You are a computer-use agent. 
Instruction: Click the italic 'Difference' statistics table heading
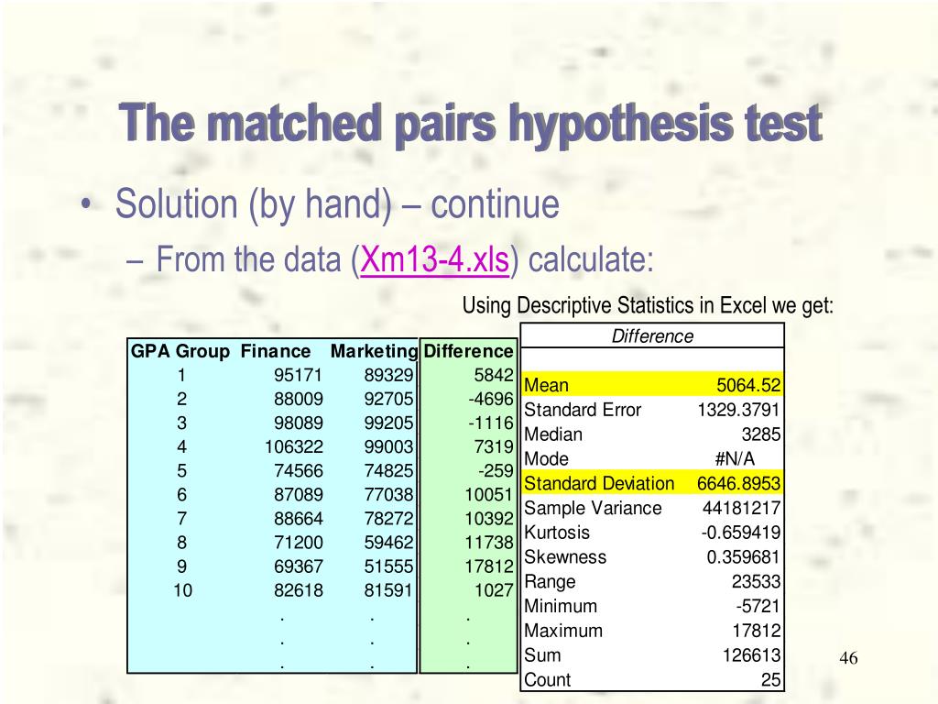pos(652,336)
